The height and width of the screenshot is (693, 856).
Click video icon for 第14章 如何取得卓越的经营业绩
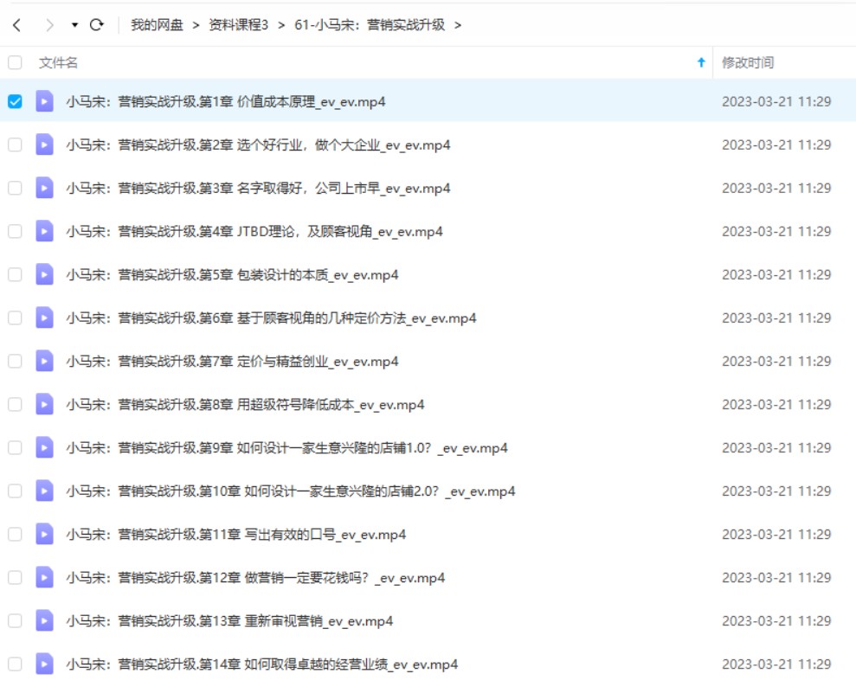pyautogui.click(x=44, y=664)
